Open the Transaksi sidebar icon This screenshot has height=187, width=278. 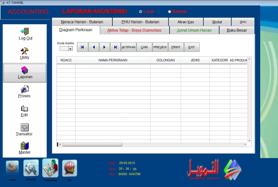click(25, 128)
